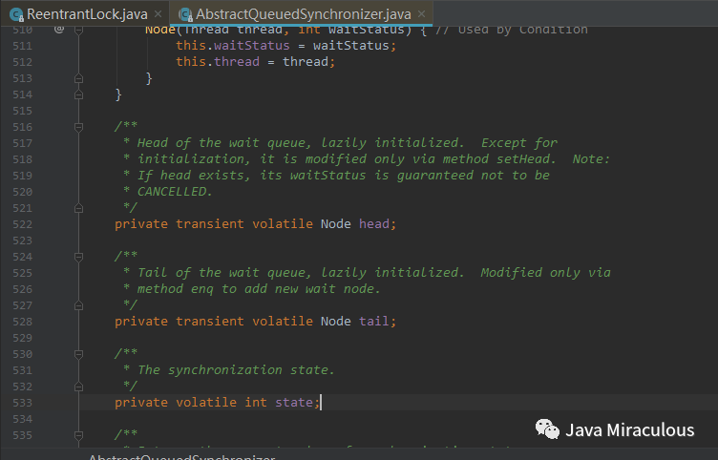Click 'setHead.' in the line 518 comment
718x460 pixels.
pos(526,158)
